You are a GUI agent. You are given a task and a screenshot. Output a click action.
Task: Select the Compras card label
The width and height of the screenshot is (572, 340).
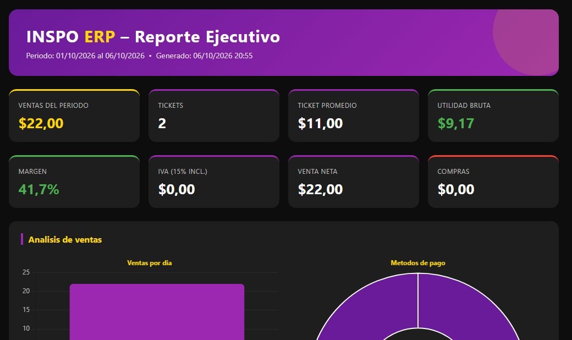point(453,172)
